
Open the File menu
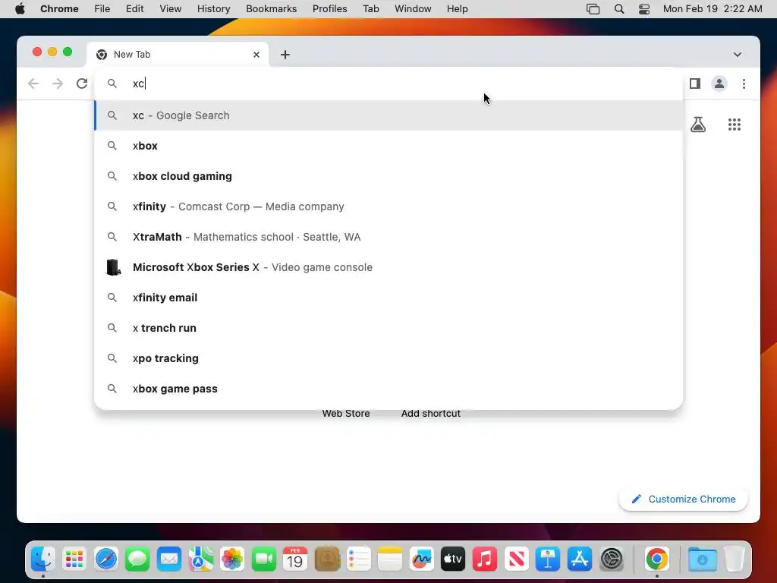(102, 9)
